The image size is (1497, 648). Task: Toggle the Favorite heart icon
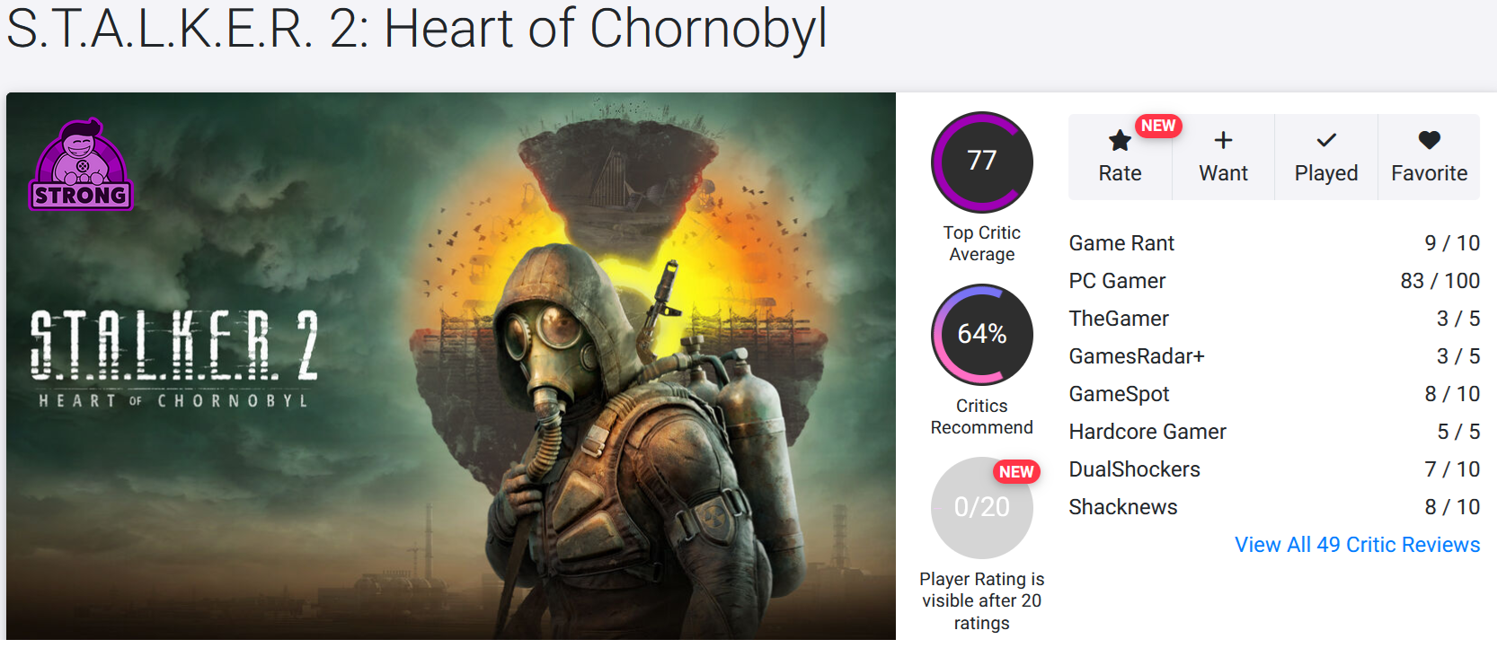coord(1430,140)
